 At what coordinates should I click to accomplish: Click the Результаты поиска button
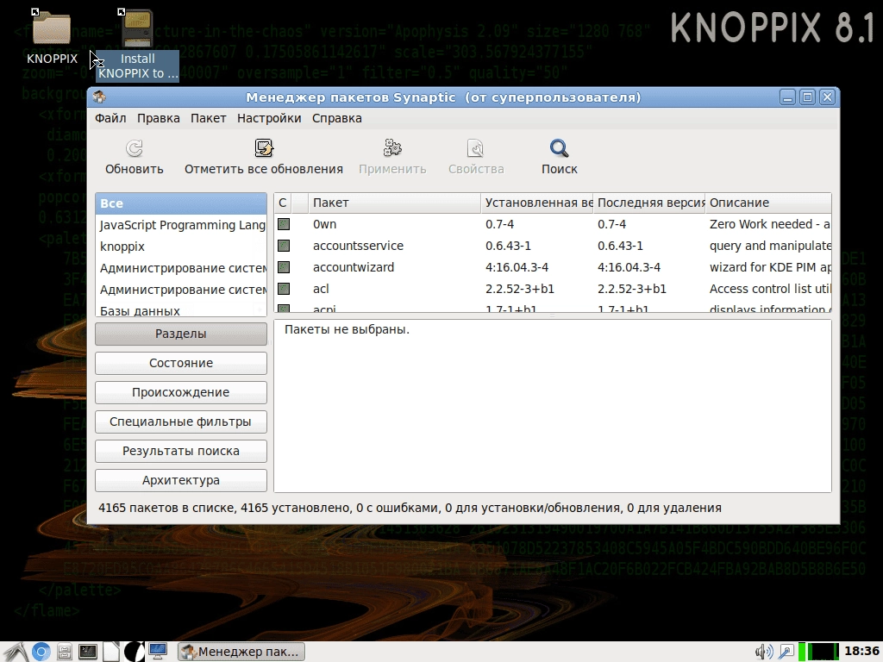(x=181, y=451)
